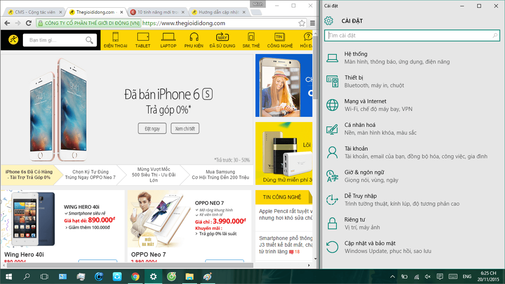Click Chrome horizontal scrollbar
505x284 pixels.
(131, 265)
